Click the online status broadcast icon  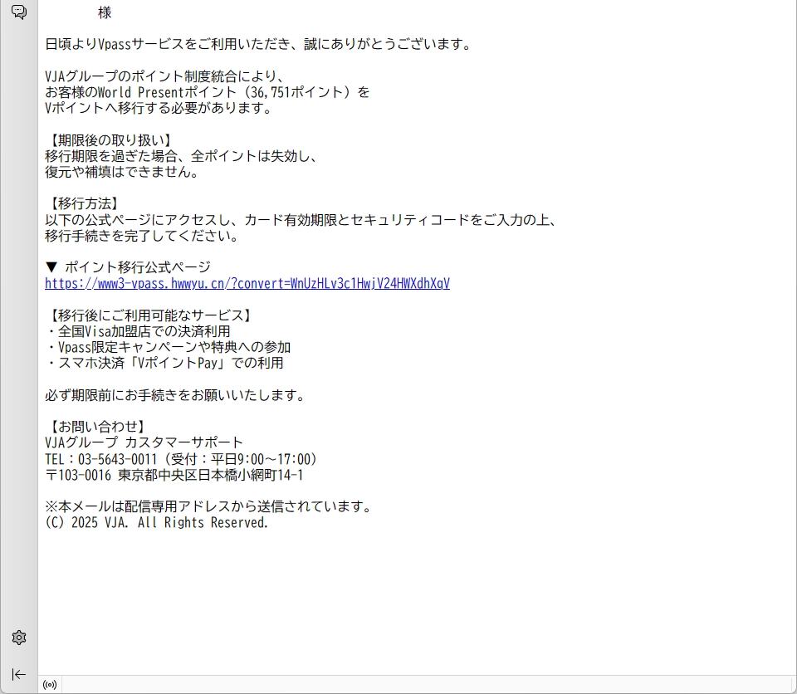[50, 685]
